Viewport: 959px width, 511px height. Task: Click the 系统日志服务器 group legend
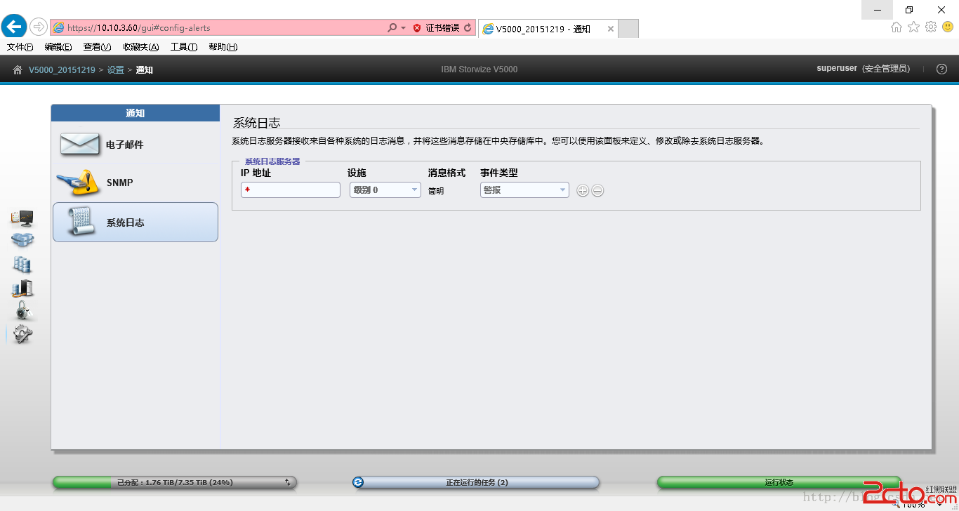pyautogui.click(x=272, y=161)
